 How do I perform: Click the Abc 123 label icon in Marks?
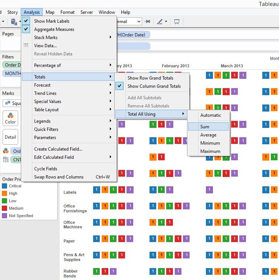tap(6, 160)
